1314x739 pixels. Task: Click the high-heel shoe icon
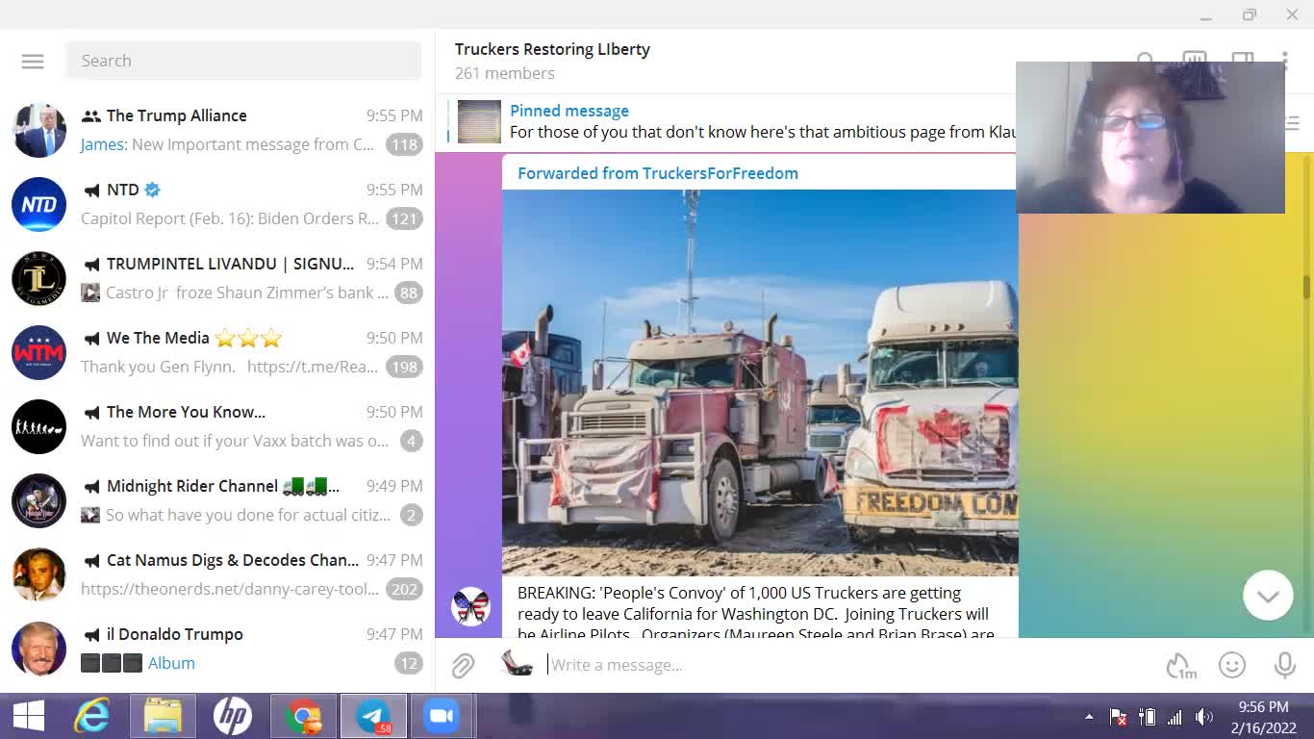tap(517, 664)
